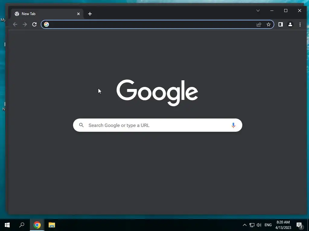Open the volume tray icon
This screenshot has width=309, height=231.
(259, 225)
